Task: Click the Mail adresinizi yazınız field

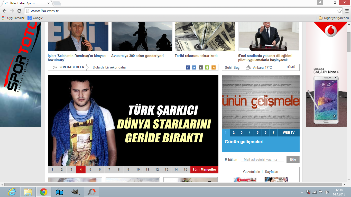Action: tap(262, 160)
